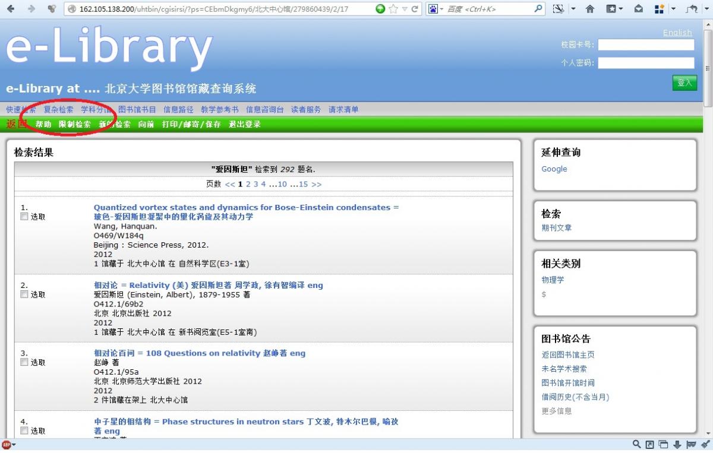Click 物理学 related category link
Screen dimensions: 713x453
point(553,280)
